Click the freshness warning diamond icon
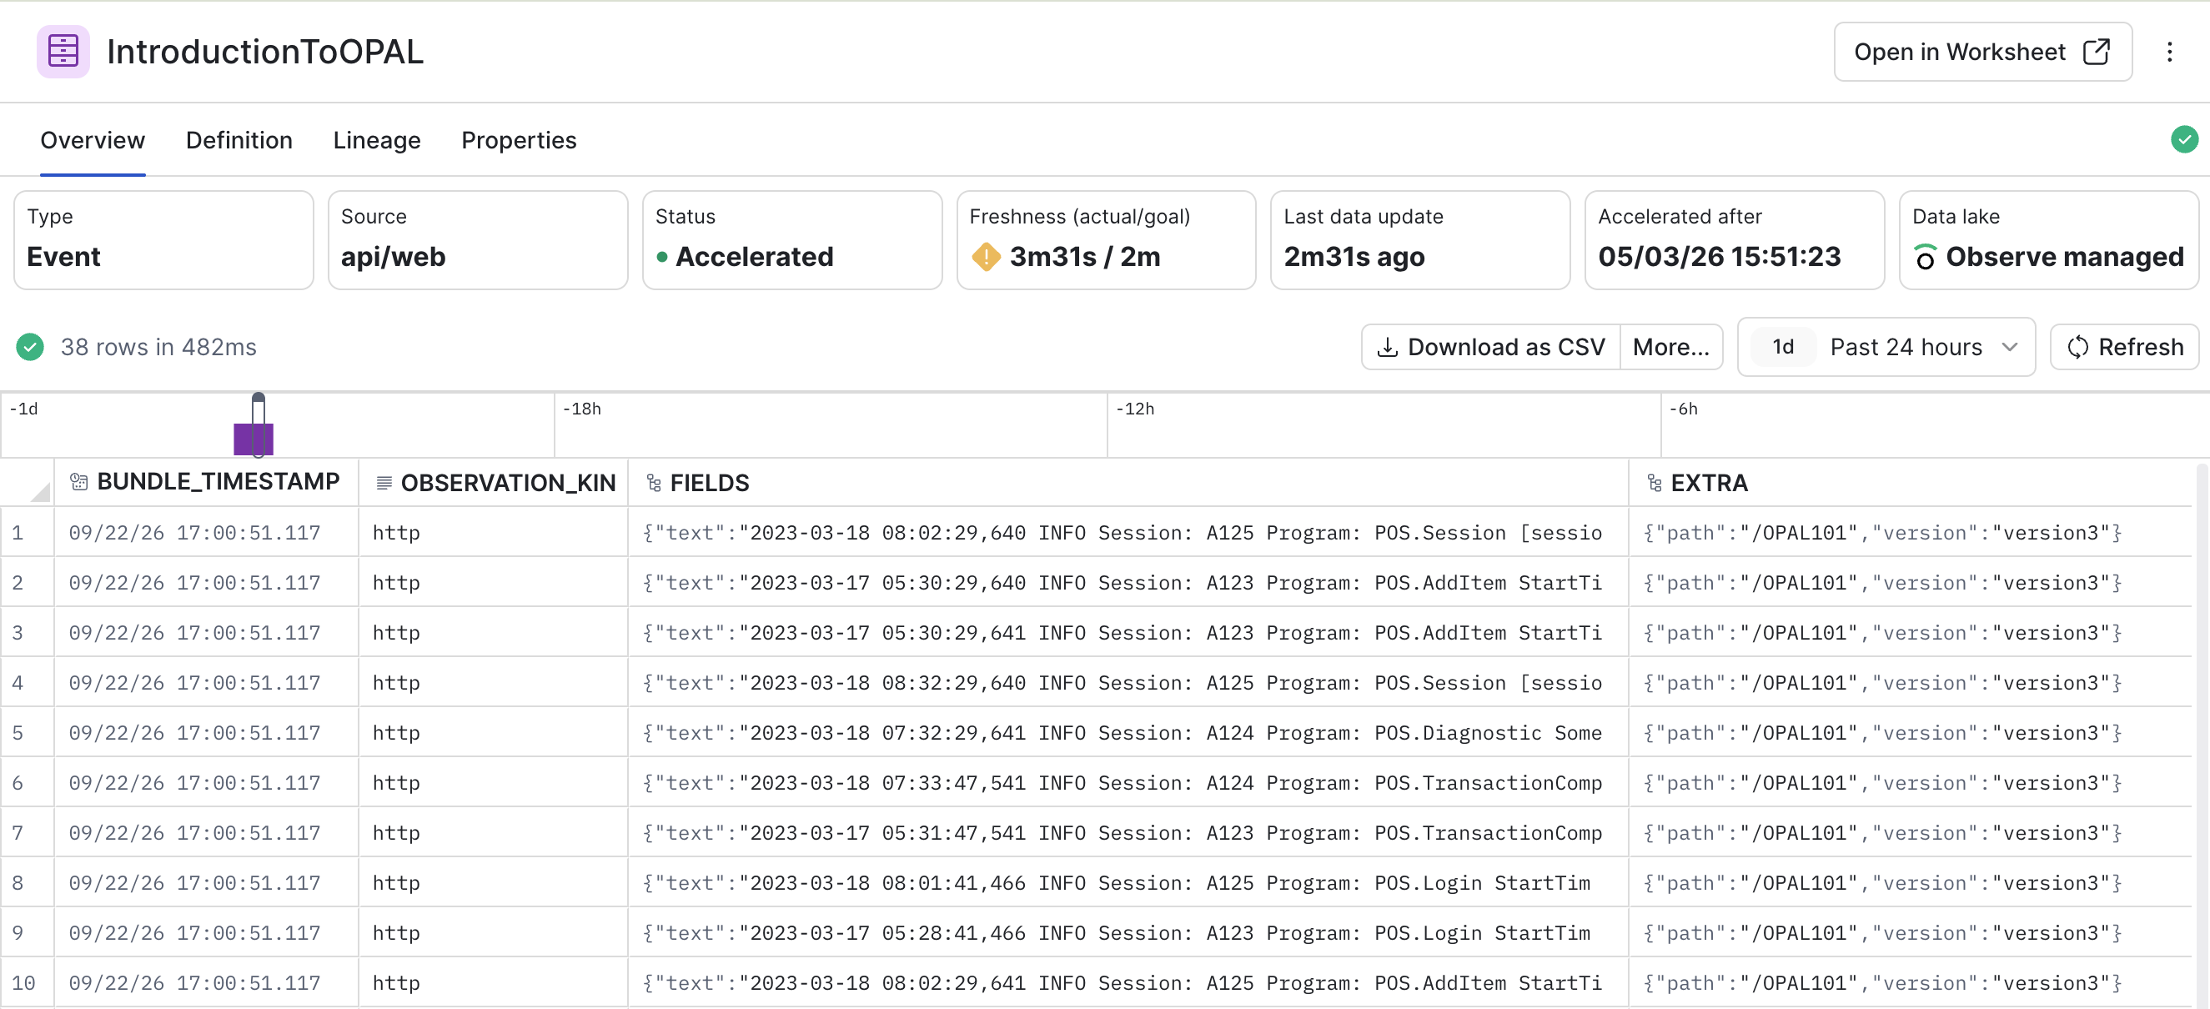 pyautogui.click(x=986, y=257)
